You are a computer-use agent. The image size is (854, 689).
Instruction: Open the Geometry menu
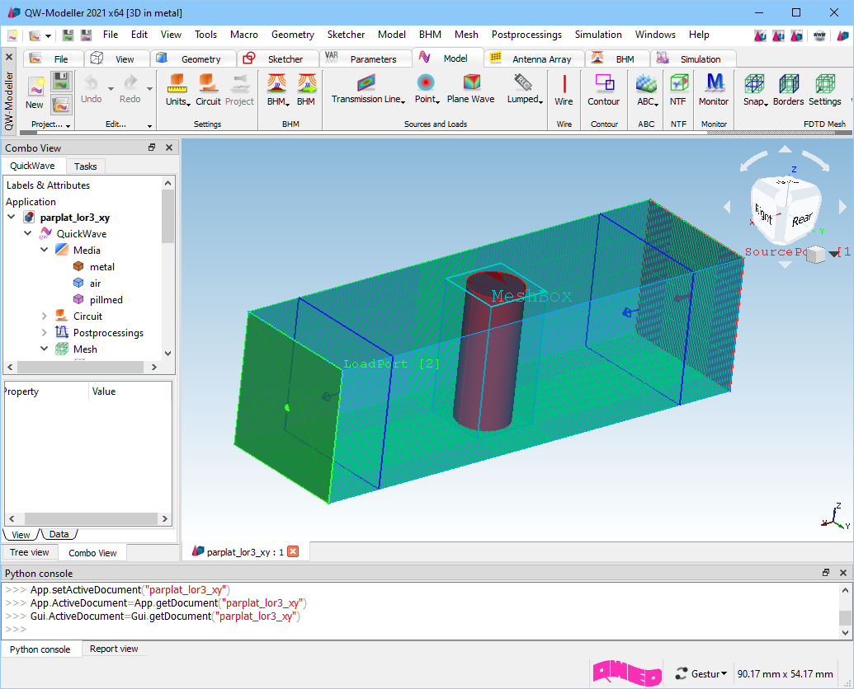292,35
